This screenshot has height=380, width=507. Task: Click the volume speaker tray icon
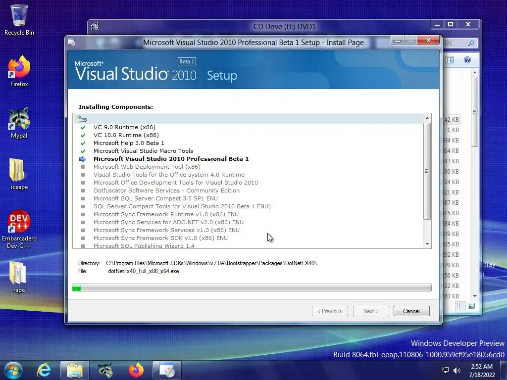click(x=457, y=370)
